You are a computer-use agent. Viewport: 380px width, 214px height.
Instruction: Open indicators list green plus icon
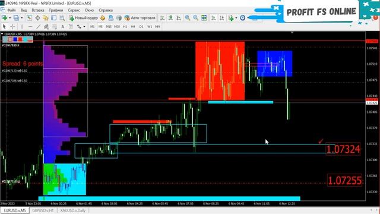[x=231, y=18]
